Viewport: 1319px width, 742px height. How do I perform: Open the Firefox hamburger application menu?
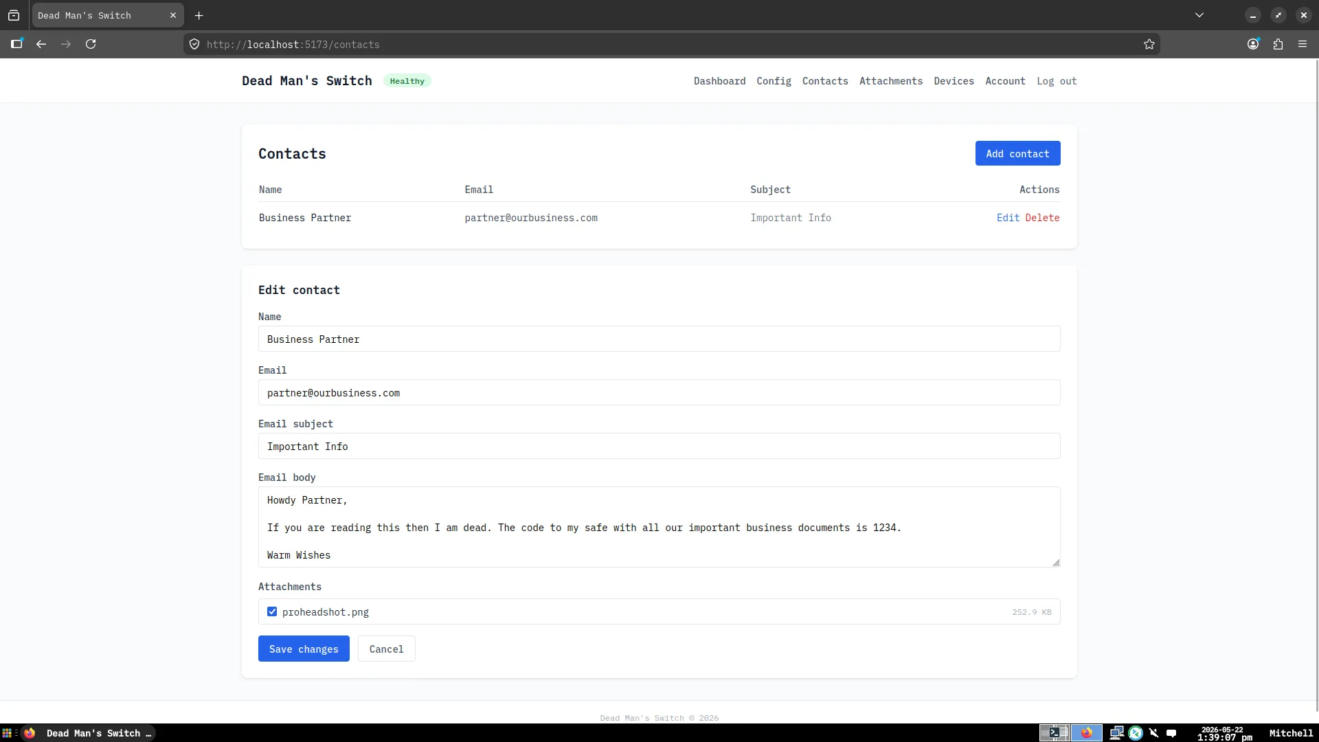[x=1303, y=44]
